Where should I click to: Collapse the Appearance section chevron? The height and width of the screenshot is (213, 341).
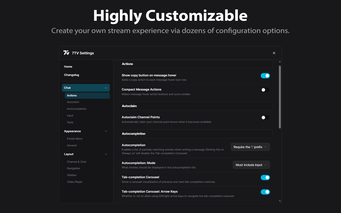(x=106, y=131)
